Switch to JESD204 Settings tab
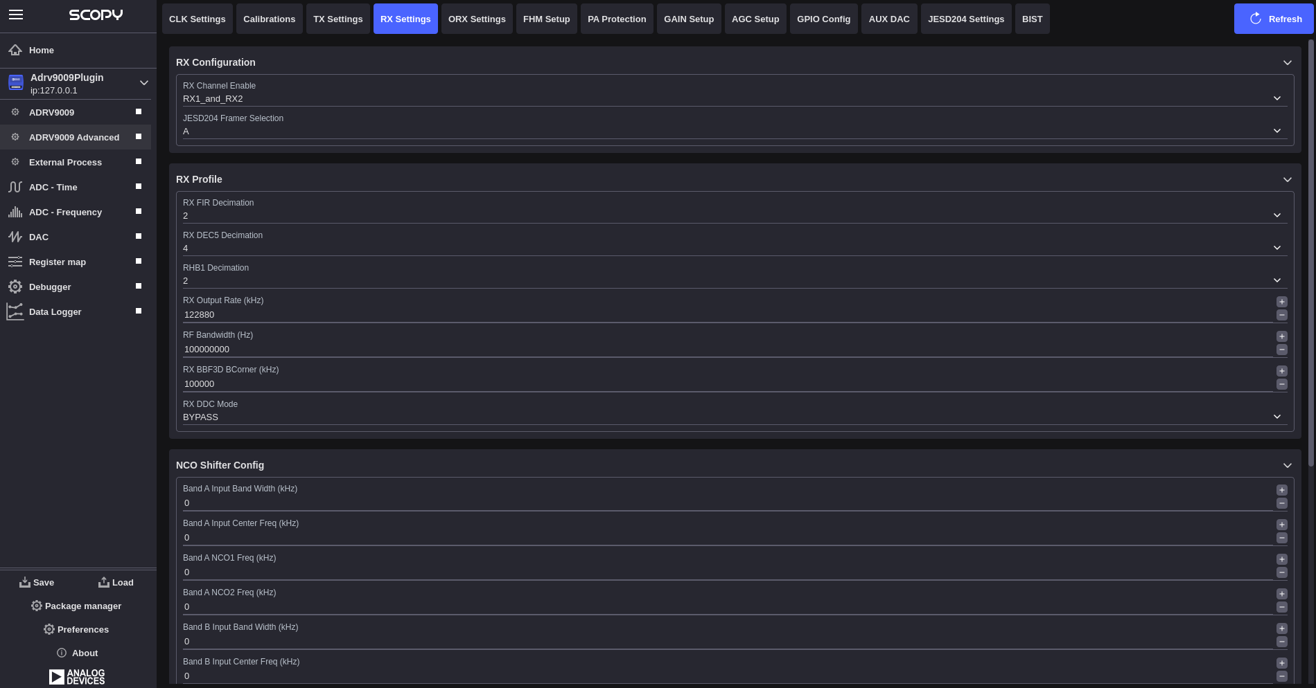 pyautogui.click(x=966, y=19)
